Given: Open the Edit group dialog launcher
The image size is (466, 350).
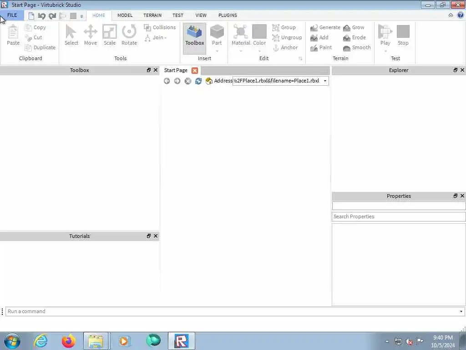Looking at the screenshot, I should [x=300, y=59].
